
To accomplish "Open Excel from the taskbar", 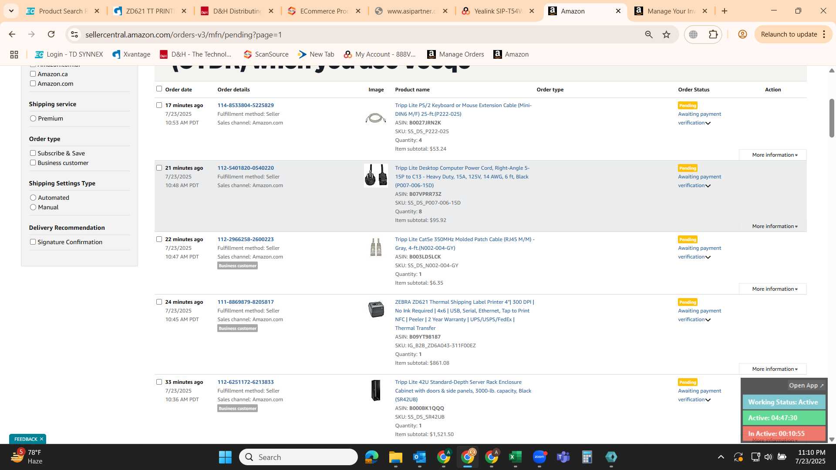I will (515, 457).
